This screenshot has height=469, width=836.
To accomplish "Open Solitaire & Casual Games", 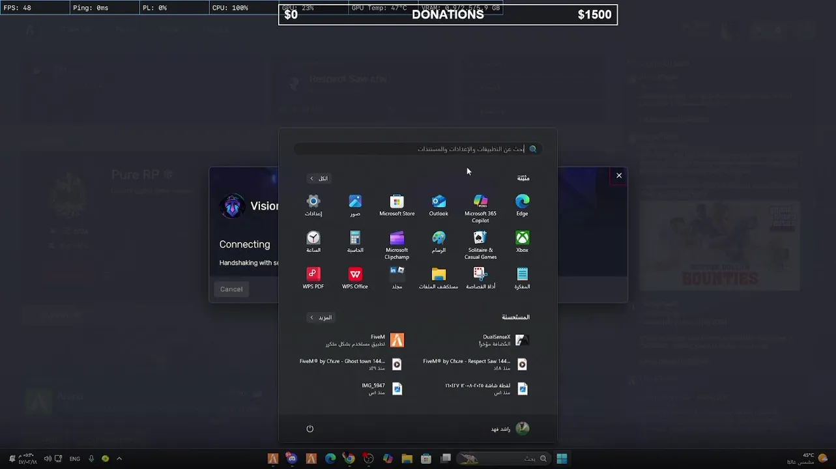I will click(480, 245).
